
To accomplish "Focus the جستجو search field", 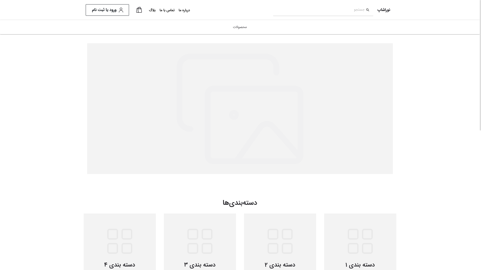I will tap(323, 10).
